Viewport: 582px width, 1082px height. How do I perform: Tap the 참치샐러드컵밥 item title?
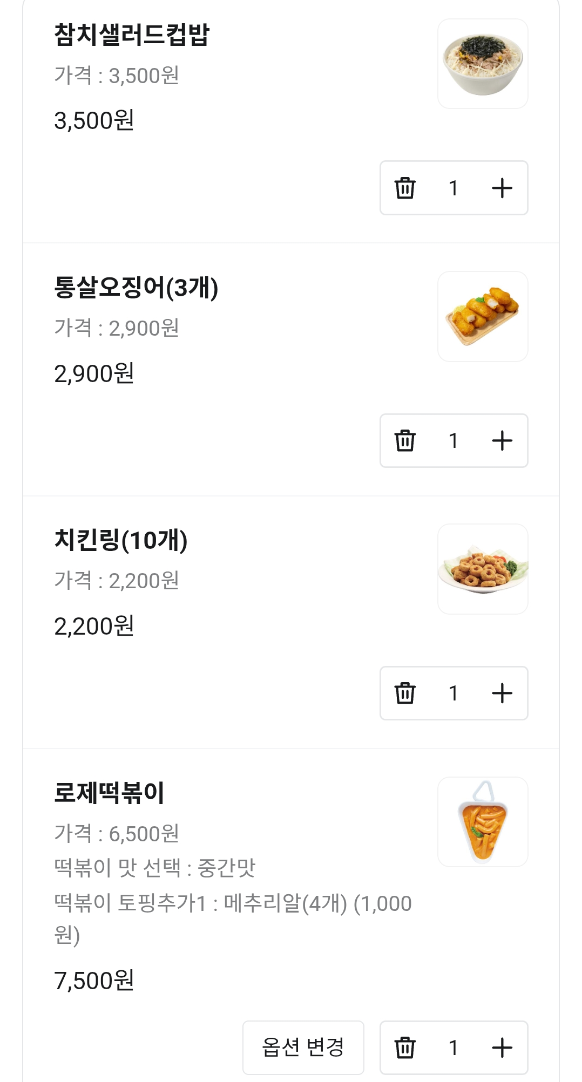tap(132, 35)
